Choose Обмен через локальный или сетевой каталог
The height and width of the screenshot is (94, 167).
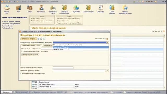click(x=81, y=45)
